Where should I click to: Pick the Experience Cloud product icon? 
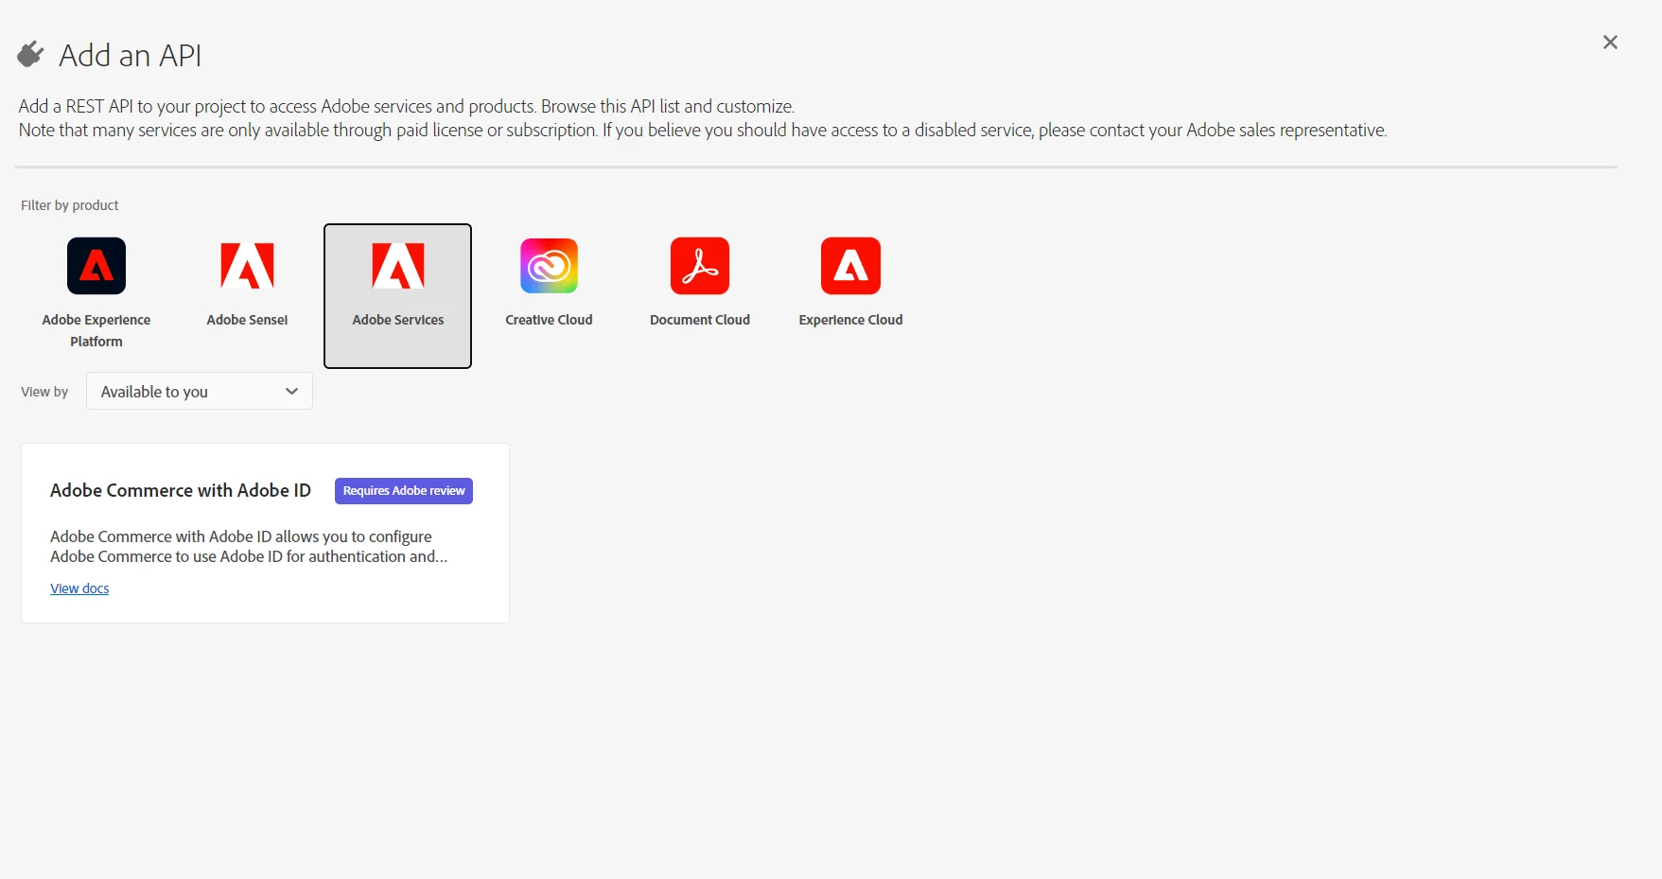(x=850, y=266)
